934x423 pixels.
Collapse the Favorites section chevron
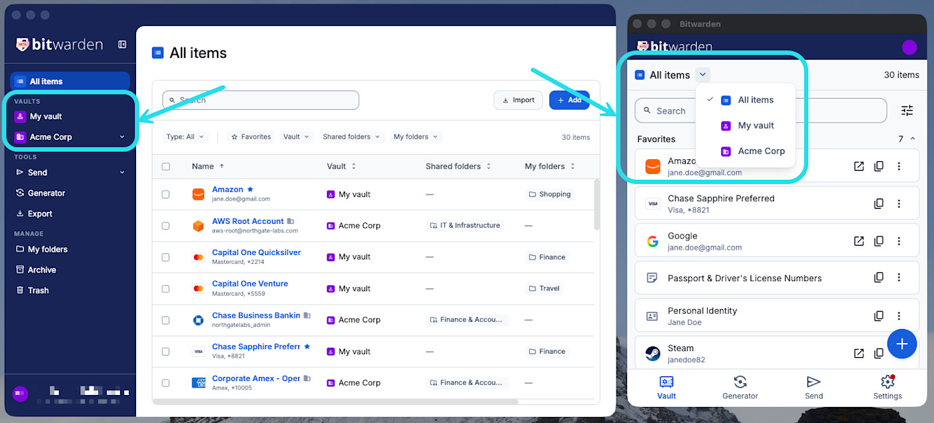[x=913, y=139]
